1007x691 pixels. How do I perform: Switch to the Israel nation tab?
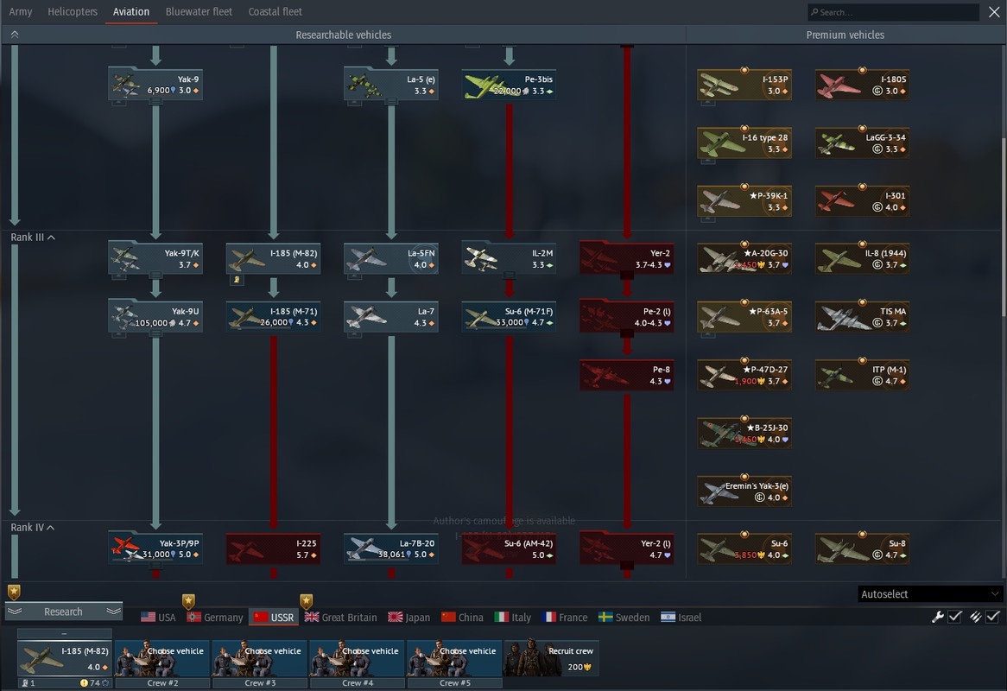pyautogui.click(x=681, y=617)
